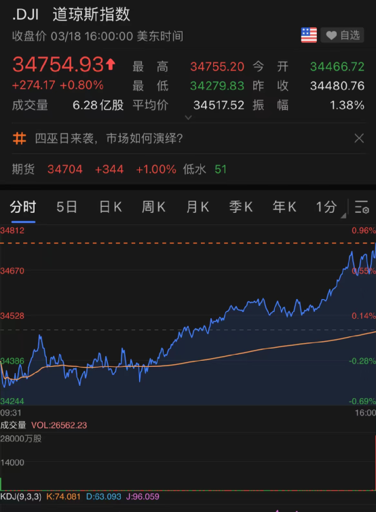Tap the 34812 price axis label

12,231
